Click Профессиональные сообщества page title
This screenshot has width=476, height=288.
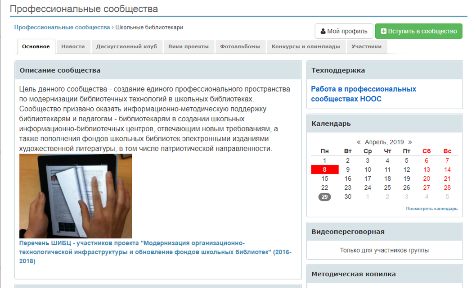click(x=84, y=9)
